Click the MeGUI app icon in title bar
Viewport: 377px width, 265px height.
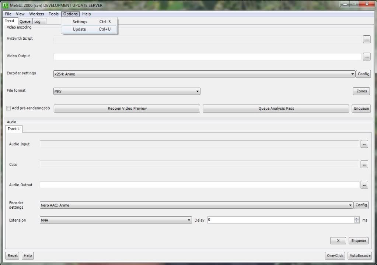pos(5,5)
